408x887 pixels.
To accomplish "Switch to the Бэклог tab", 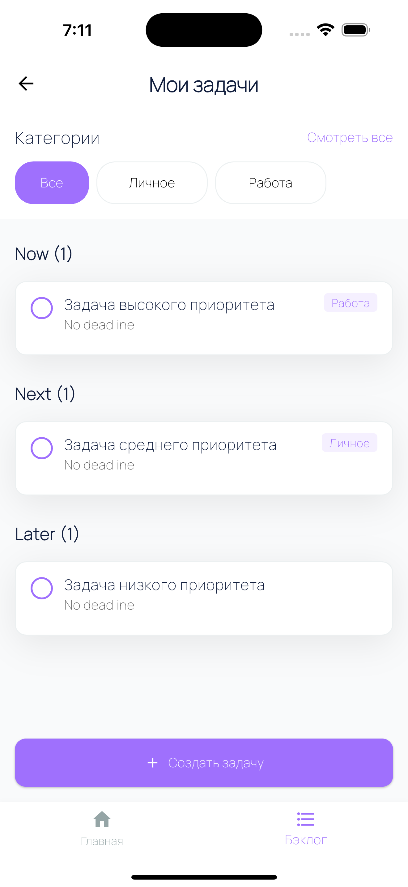I will [x=305, y=830].
